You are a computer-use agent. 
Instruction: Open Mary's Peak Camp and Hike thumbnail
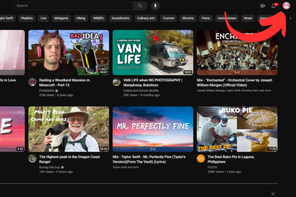tap(69, 129)
